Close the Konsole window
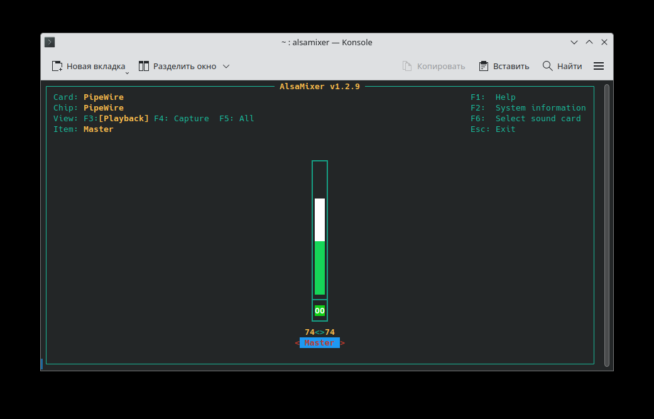This screenshot has width=654, height=419. tap(604, 42)
